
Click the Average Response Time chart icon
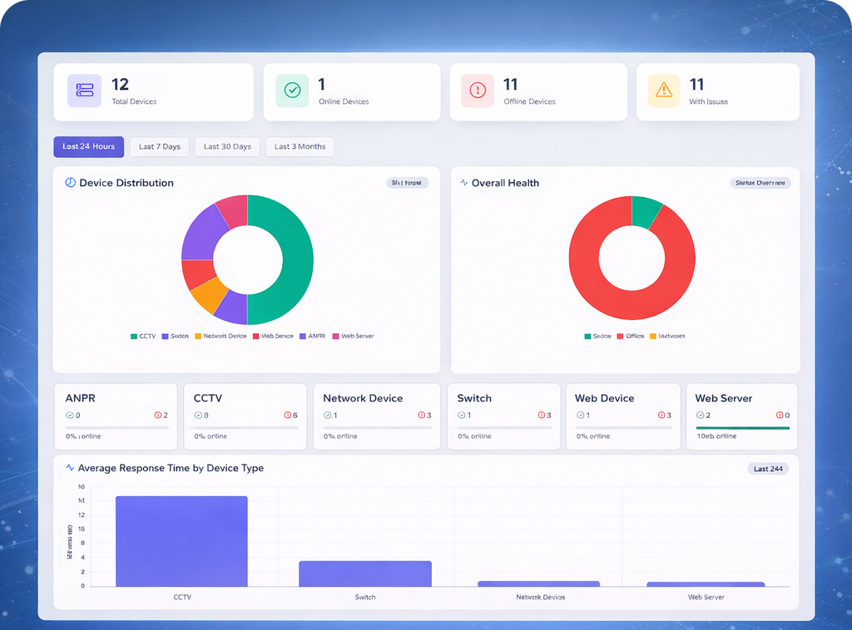[70, 468]
